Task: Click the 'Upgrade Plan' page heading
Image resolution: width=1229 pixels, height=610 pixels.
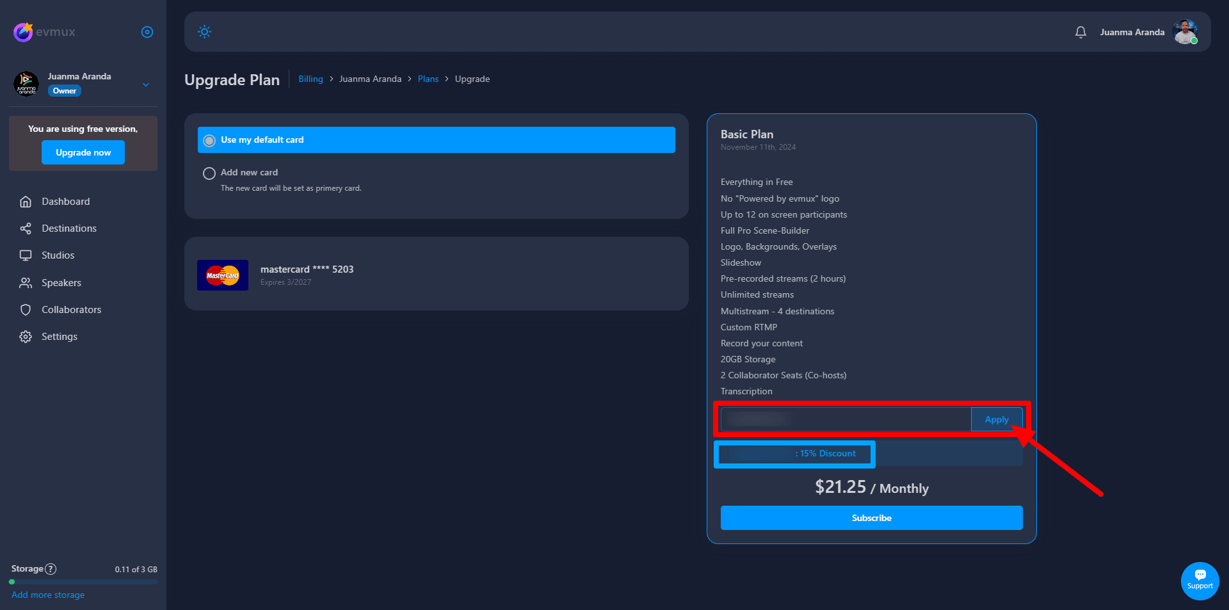Action: click(232, 80)
